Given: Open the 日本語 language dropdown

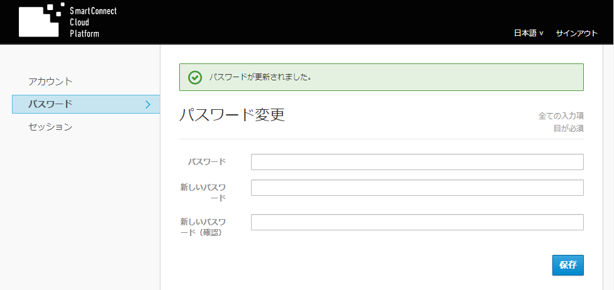Looking at the screenshot, I should point(528,33).
